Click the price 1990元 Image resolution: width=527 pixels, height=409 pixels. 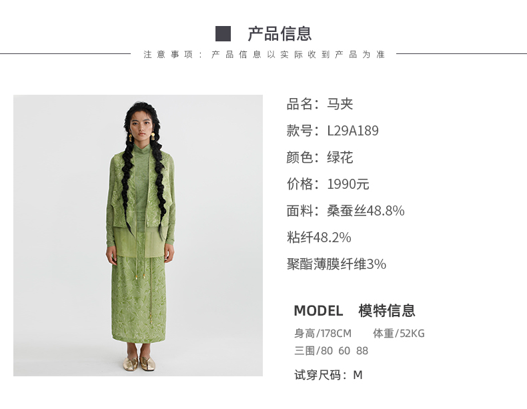pos(348,184)
